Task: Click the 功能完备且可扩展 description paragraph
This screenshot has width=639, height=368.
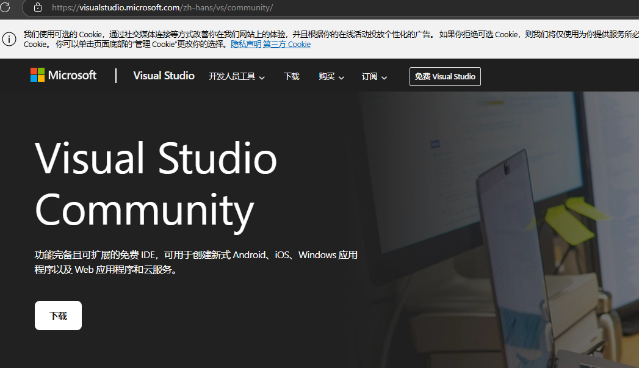Action: [195, 262]
